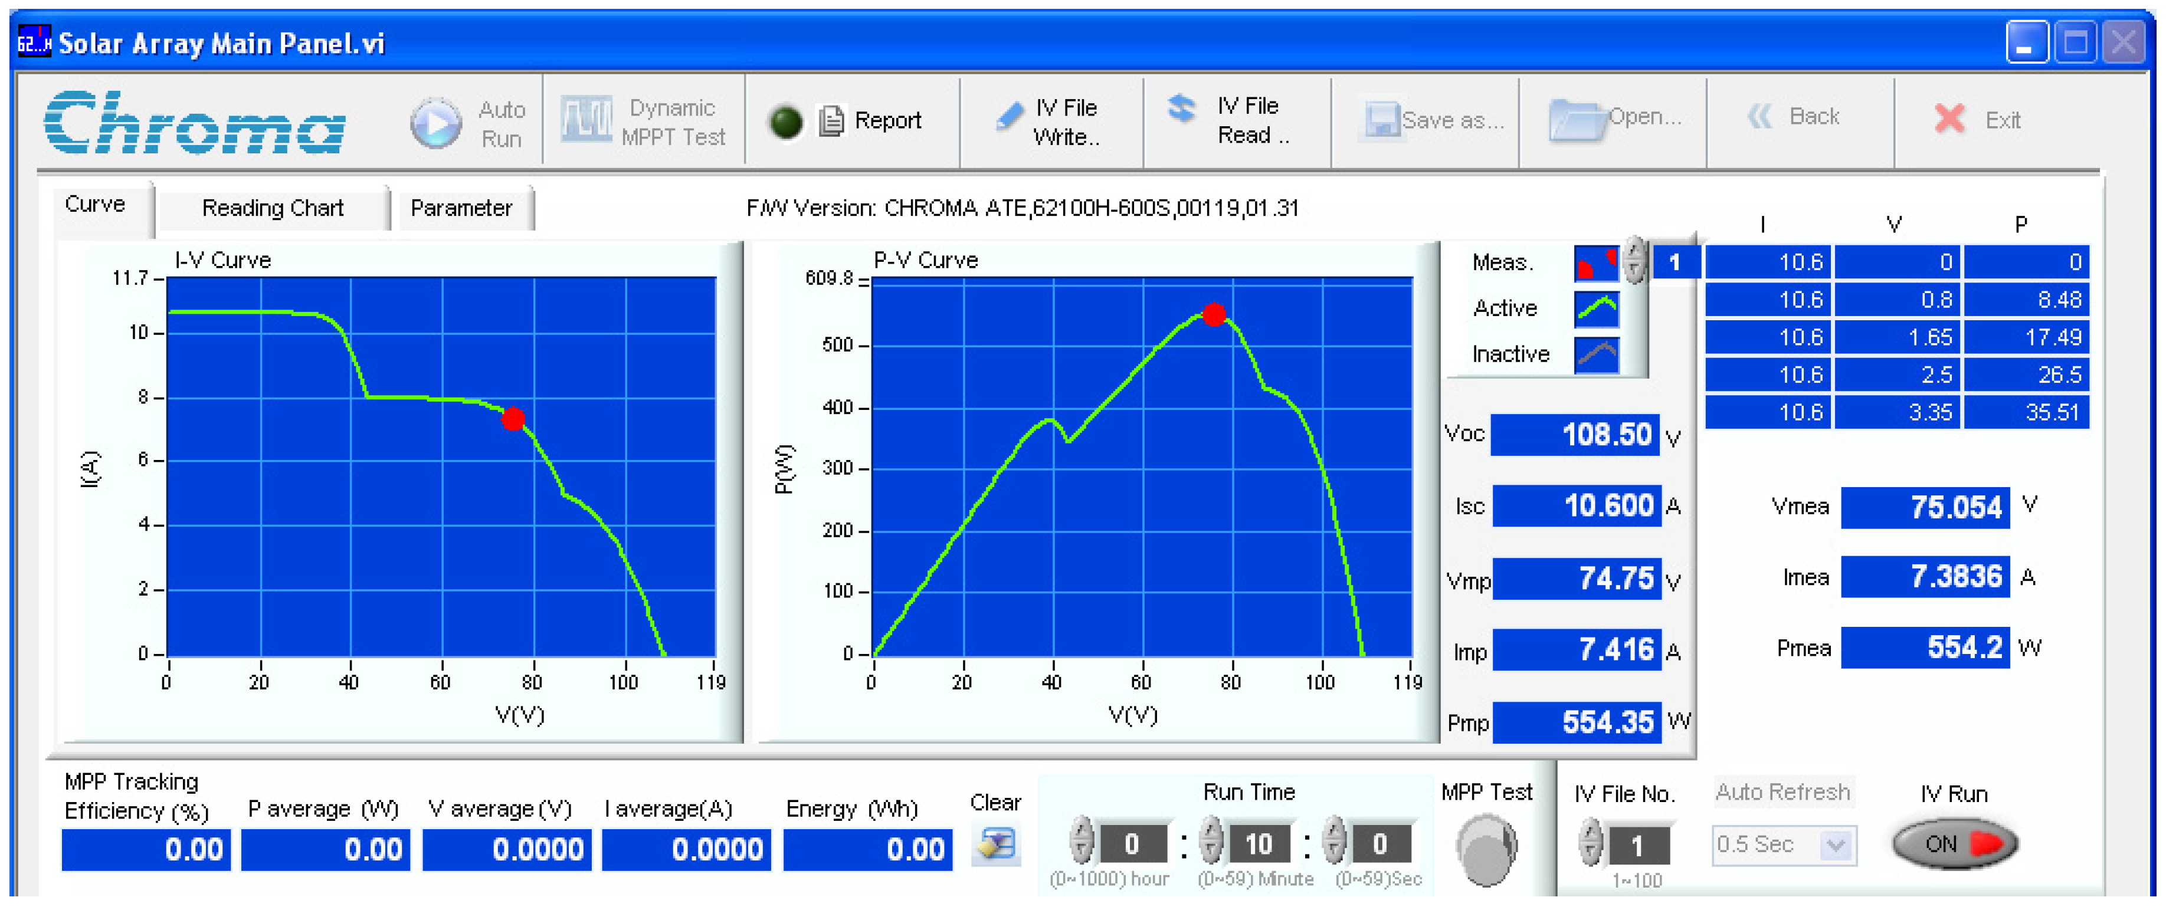
Task: Click the Report document icon
Action: 831,121
